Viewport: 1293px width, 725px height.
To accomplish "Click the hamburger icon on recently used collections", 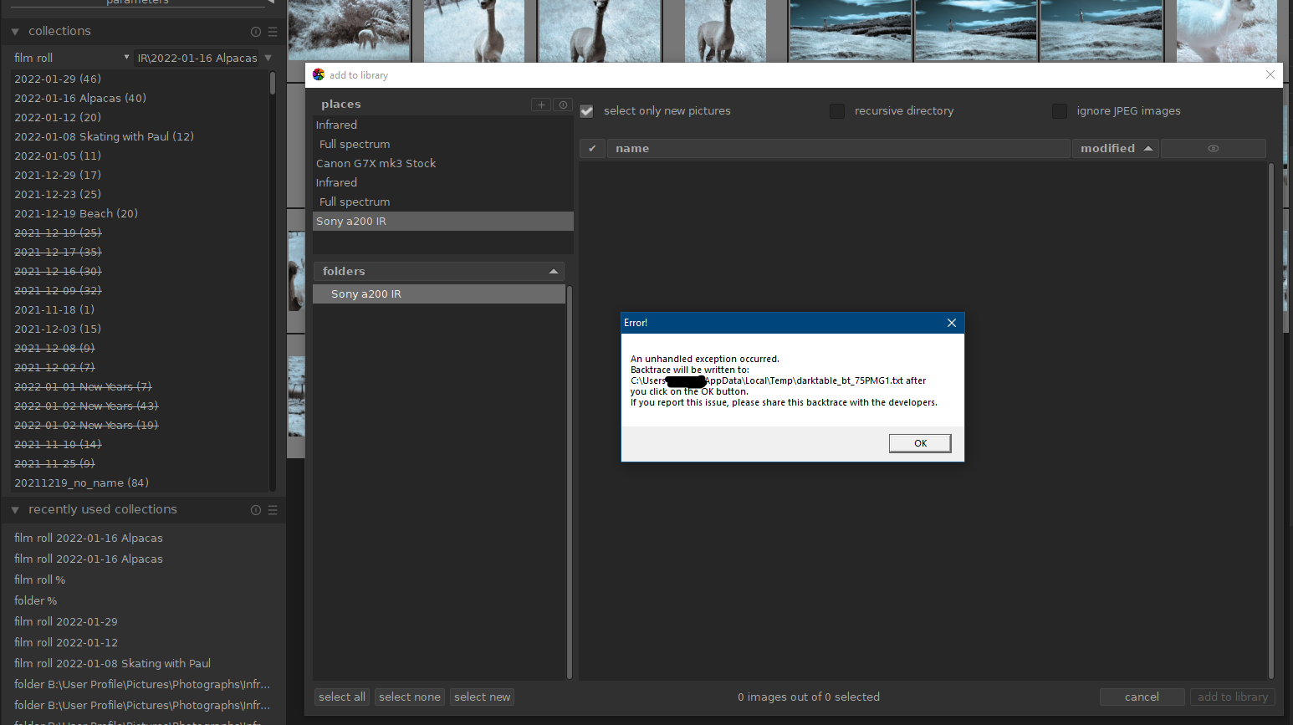I will pyautogui.click(x=272, y=509).
